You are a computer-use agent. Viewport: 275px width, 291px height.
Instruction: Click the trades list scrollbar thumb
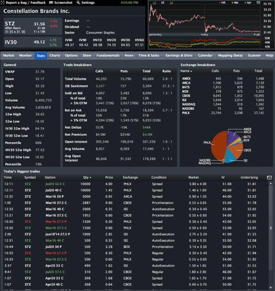[270, 228]
